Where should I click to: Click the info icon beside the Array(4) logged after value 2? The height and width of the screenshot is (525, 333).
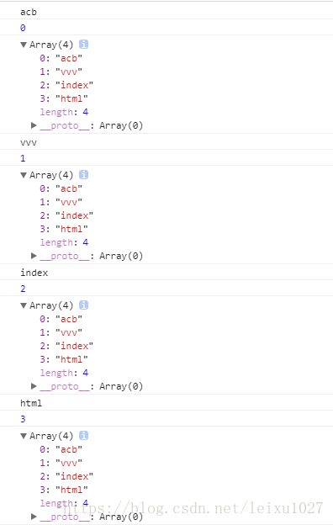point(83,305)
